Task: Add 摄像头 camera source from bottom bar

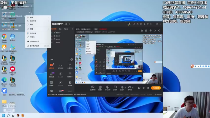Action: point(100,88)
